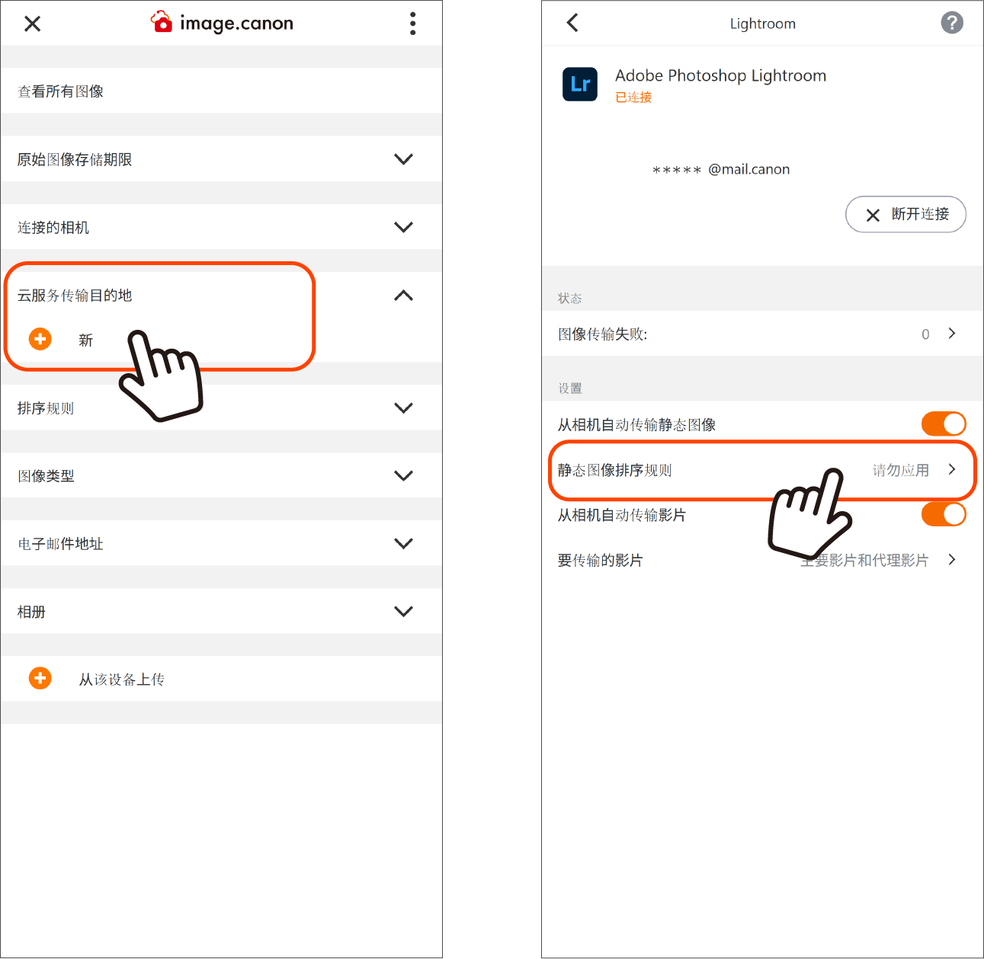Open help with the question mark icon
Viewport: 984px width, 959px height.
pyautogui.click(x=951, y=23)
